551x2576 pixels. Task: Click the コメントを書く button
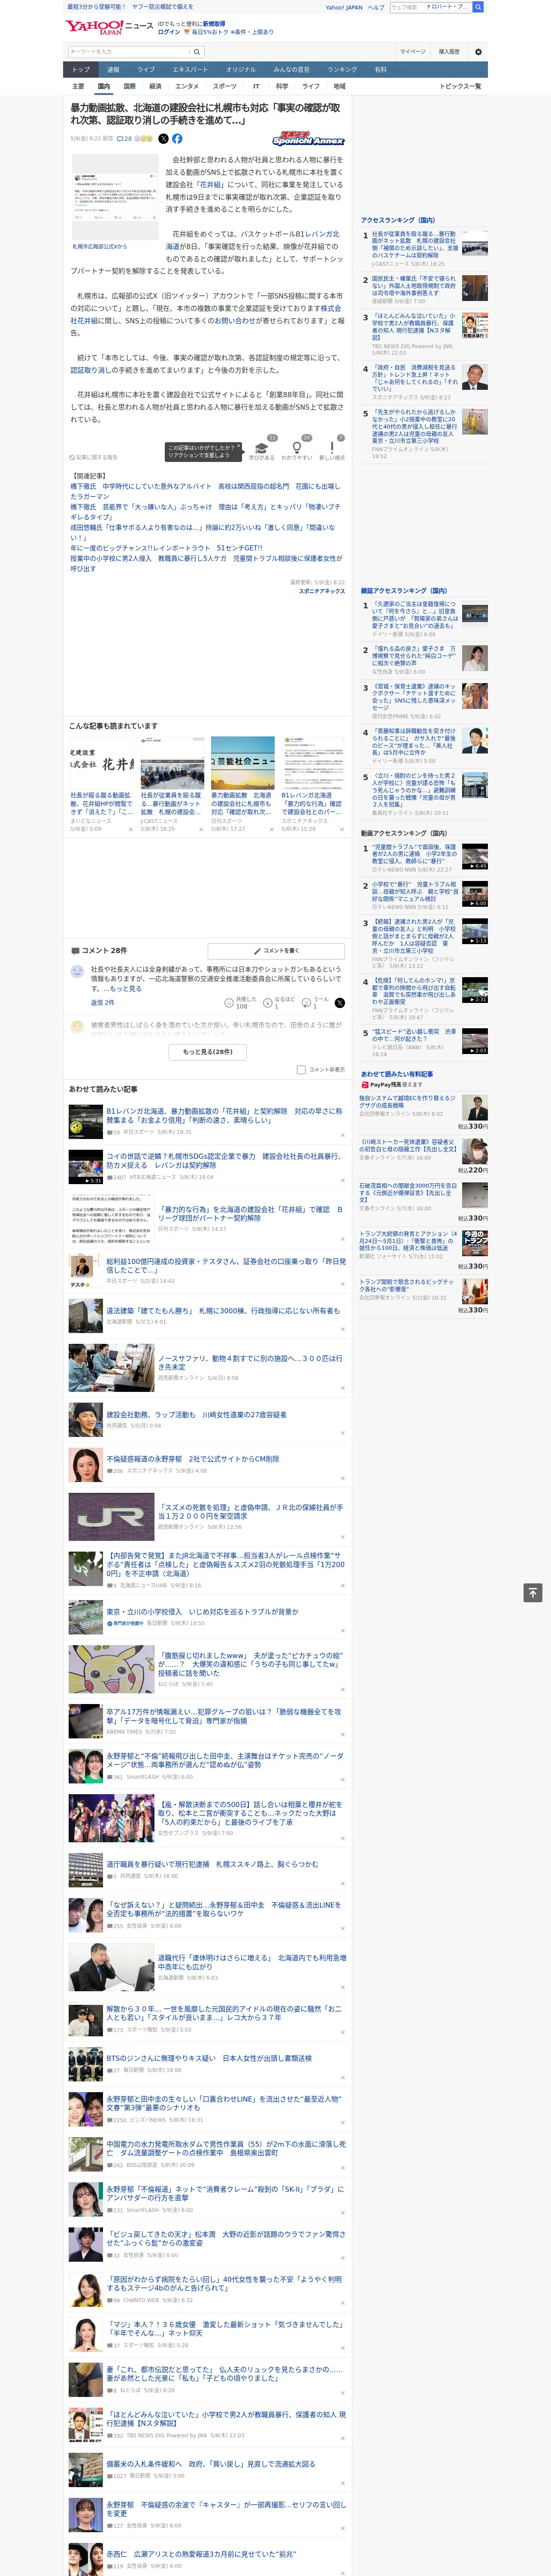[276, 950]
